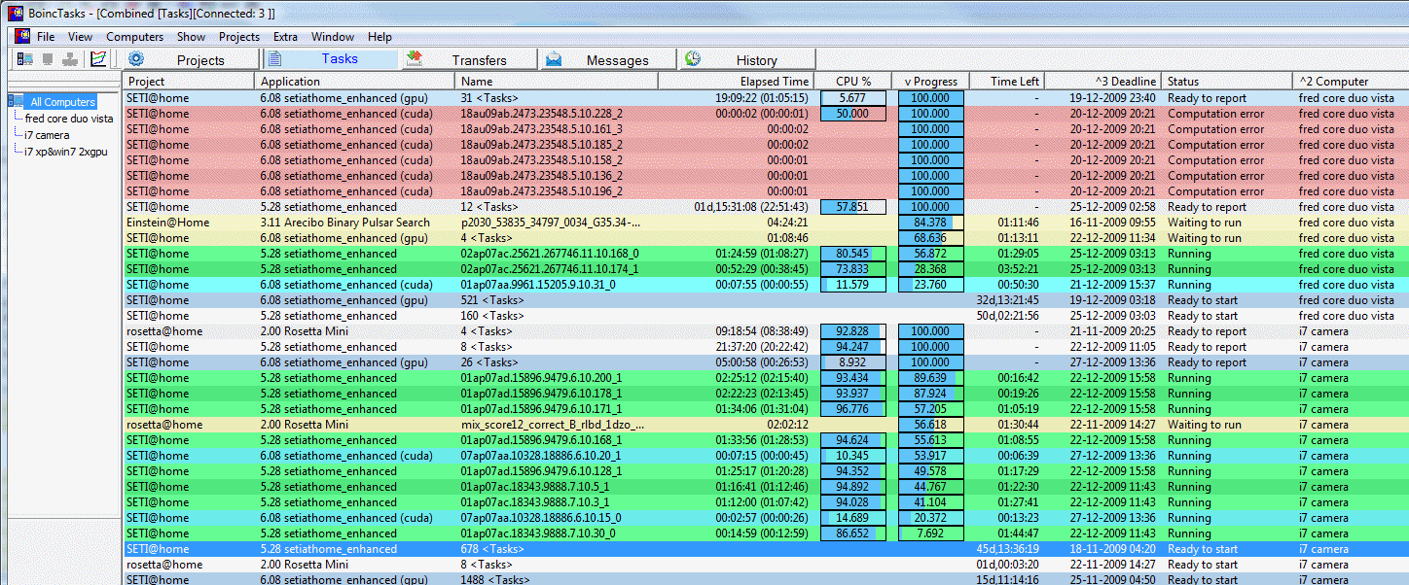The image size is (1409, 585).
Task: Click the clock icon on History tab
Action: pyautogui.click(x=693, y=59)
